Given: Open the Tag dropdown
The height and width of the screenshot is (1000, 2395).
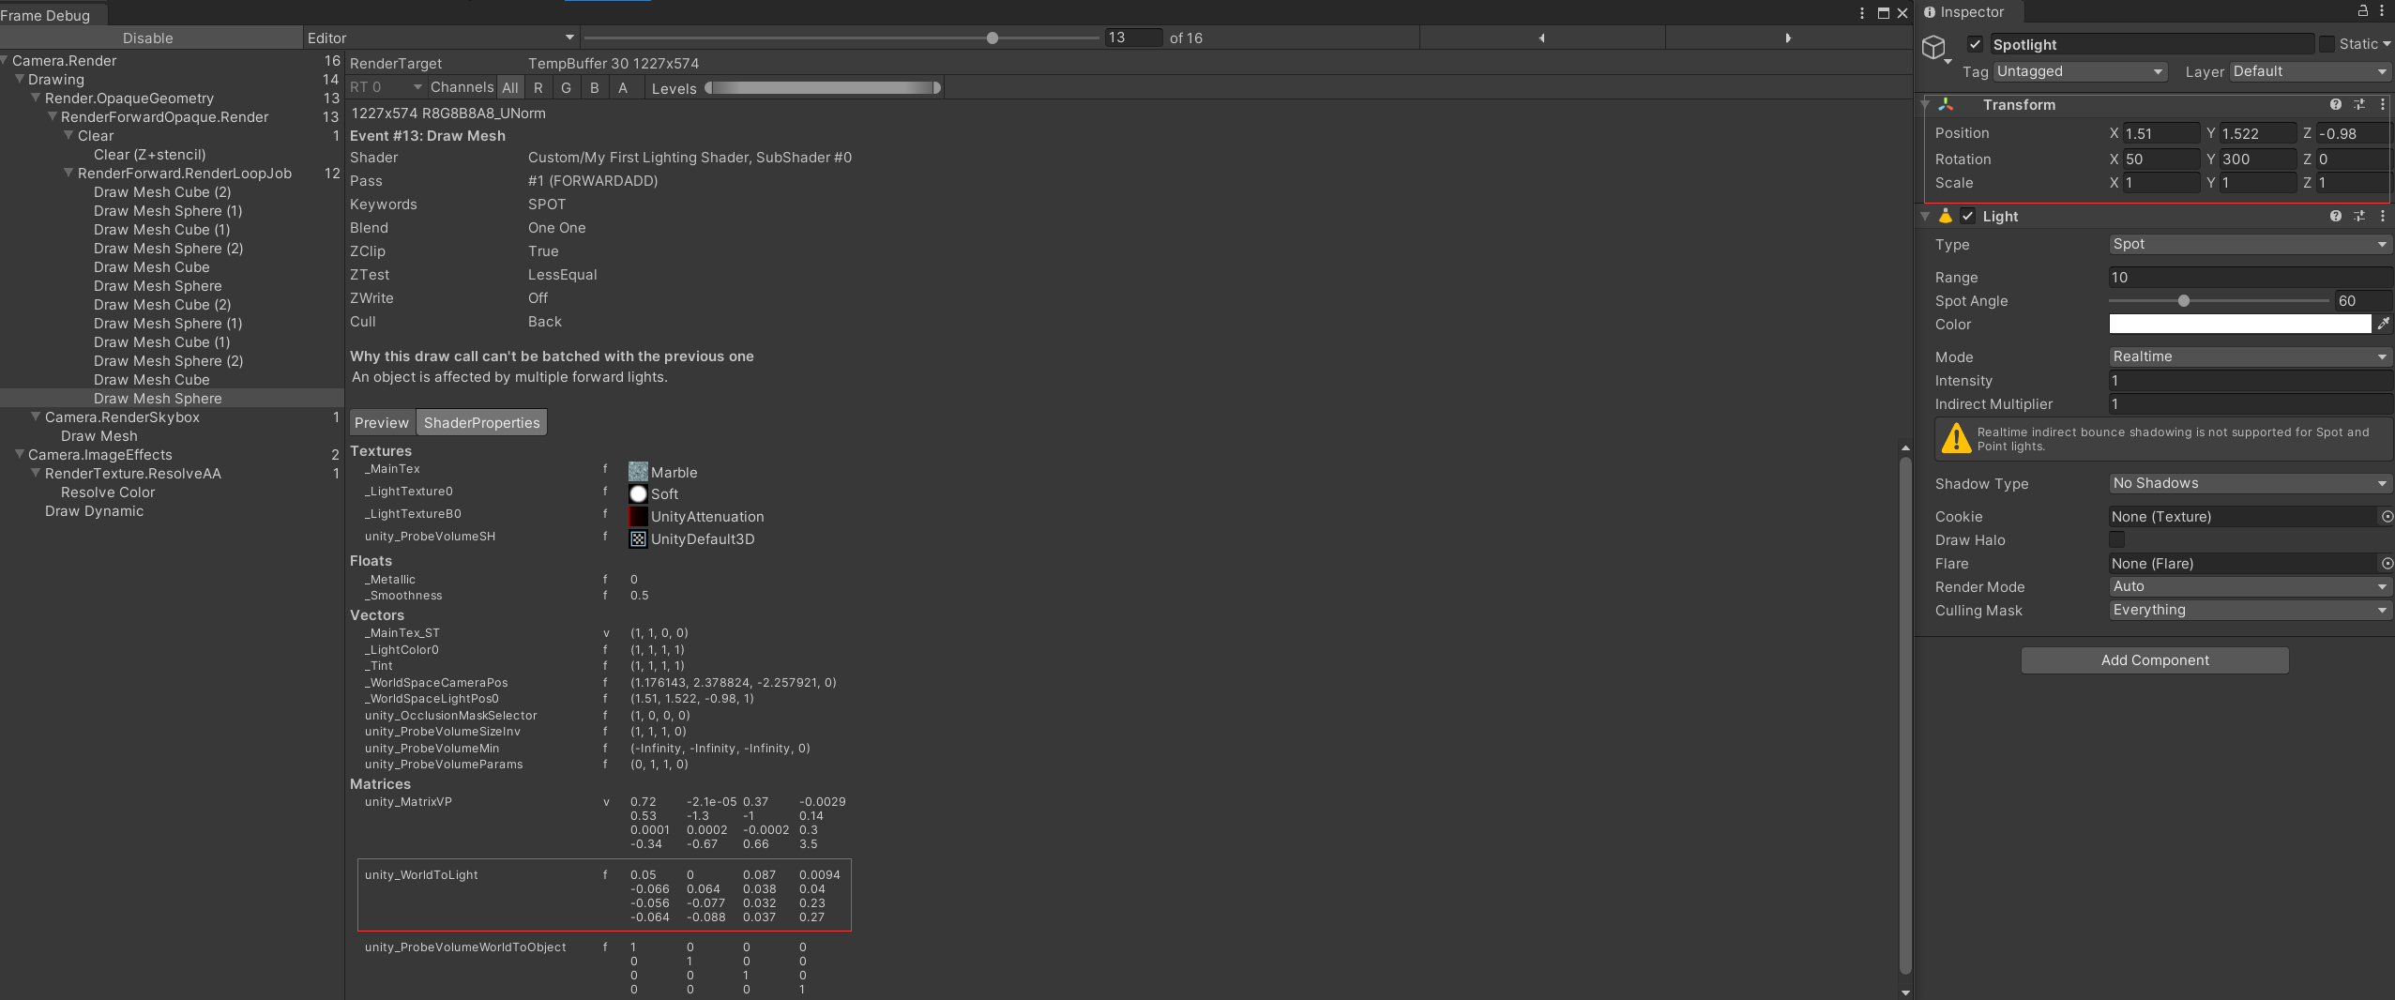Looking at the screenshot, I should coord(2080,71).
